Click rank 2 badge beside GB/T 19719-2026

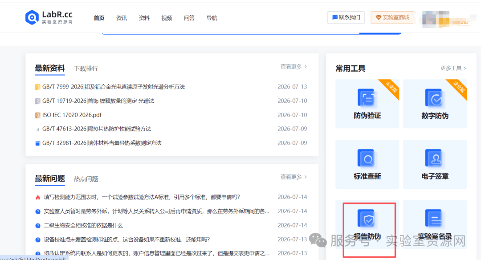38,101
